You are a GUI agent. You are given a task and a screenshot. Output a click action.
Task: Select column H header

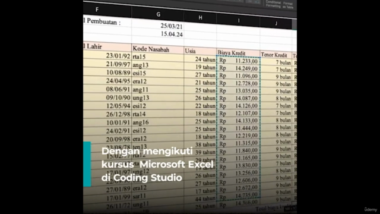pyautogui.click(x=201, y=18)
